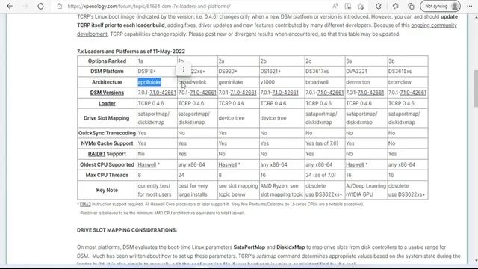Open 7.1.0-42661 link in DS920+ column
Viewport: 478px width, 269px height.
click(x=243, y=93)
